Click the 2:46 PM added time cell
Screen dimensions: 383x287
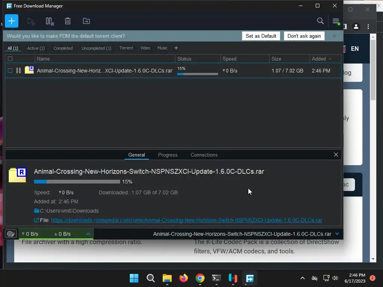321,71
